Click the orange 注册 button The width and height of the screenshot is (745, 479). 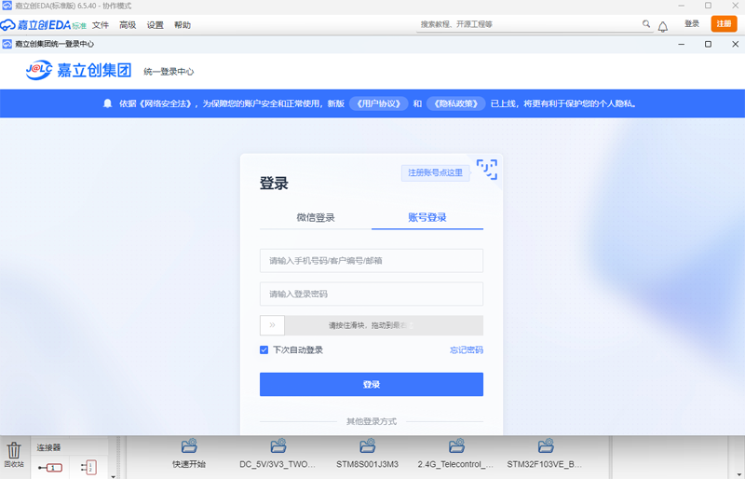(x=724, y=24)
